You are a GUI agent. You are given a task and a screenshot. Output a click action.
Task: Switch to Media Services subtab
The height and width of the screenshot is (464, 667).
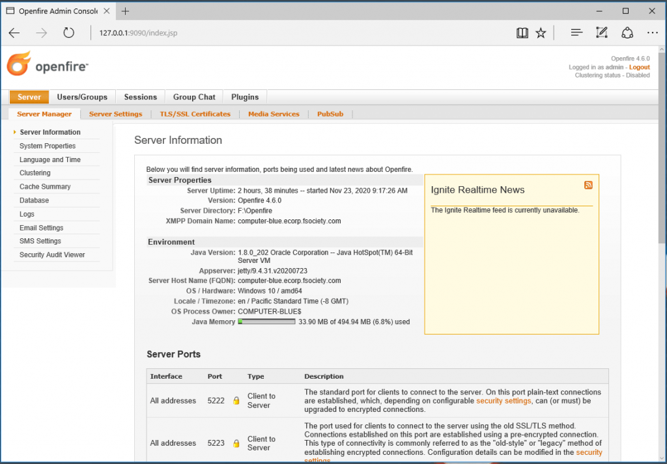point(274,114)
